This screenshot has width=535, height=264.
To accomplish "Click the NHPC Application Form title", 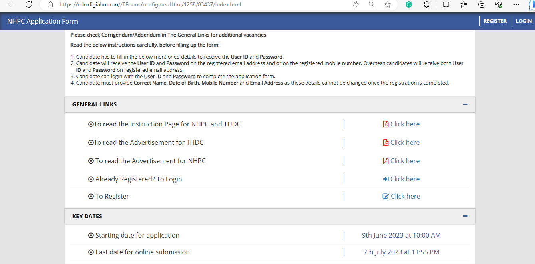I will pyautogui.click(x=42, y=21).
